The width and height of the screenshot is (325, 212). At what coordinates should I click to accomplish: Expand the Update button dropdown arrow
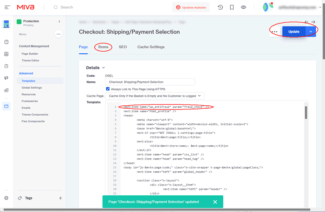pyautogui.click(x=311, y=32)
